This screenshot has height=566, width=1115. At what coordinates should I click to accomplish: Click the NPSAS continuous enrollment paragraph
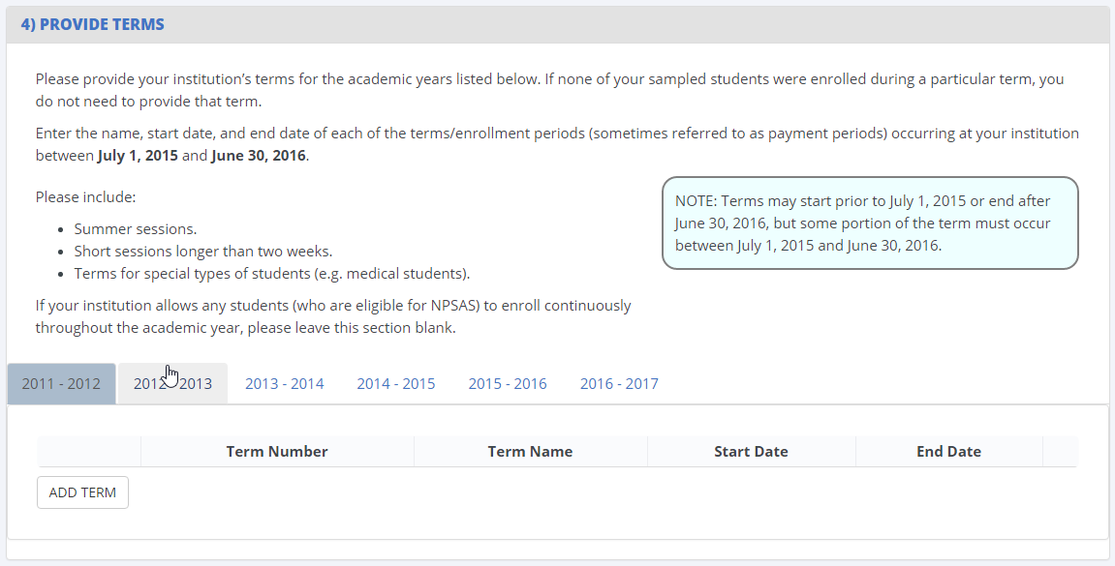pyautogui.click(x=332, y=316)
